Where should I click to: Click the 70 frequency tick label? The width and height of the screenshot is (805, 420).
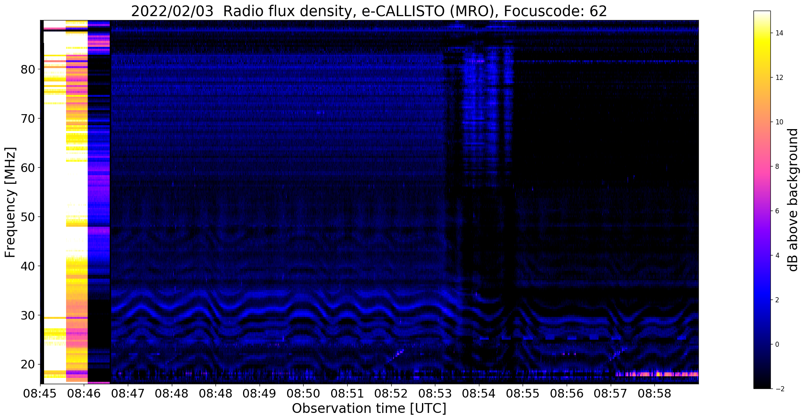(28, 118)
